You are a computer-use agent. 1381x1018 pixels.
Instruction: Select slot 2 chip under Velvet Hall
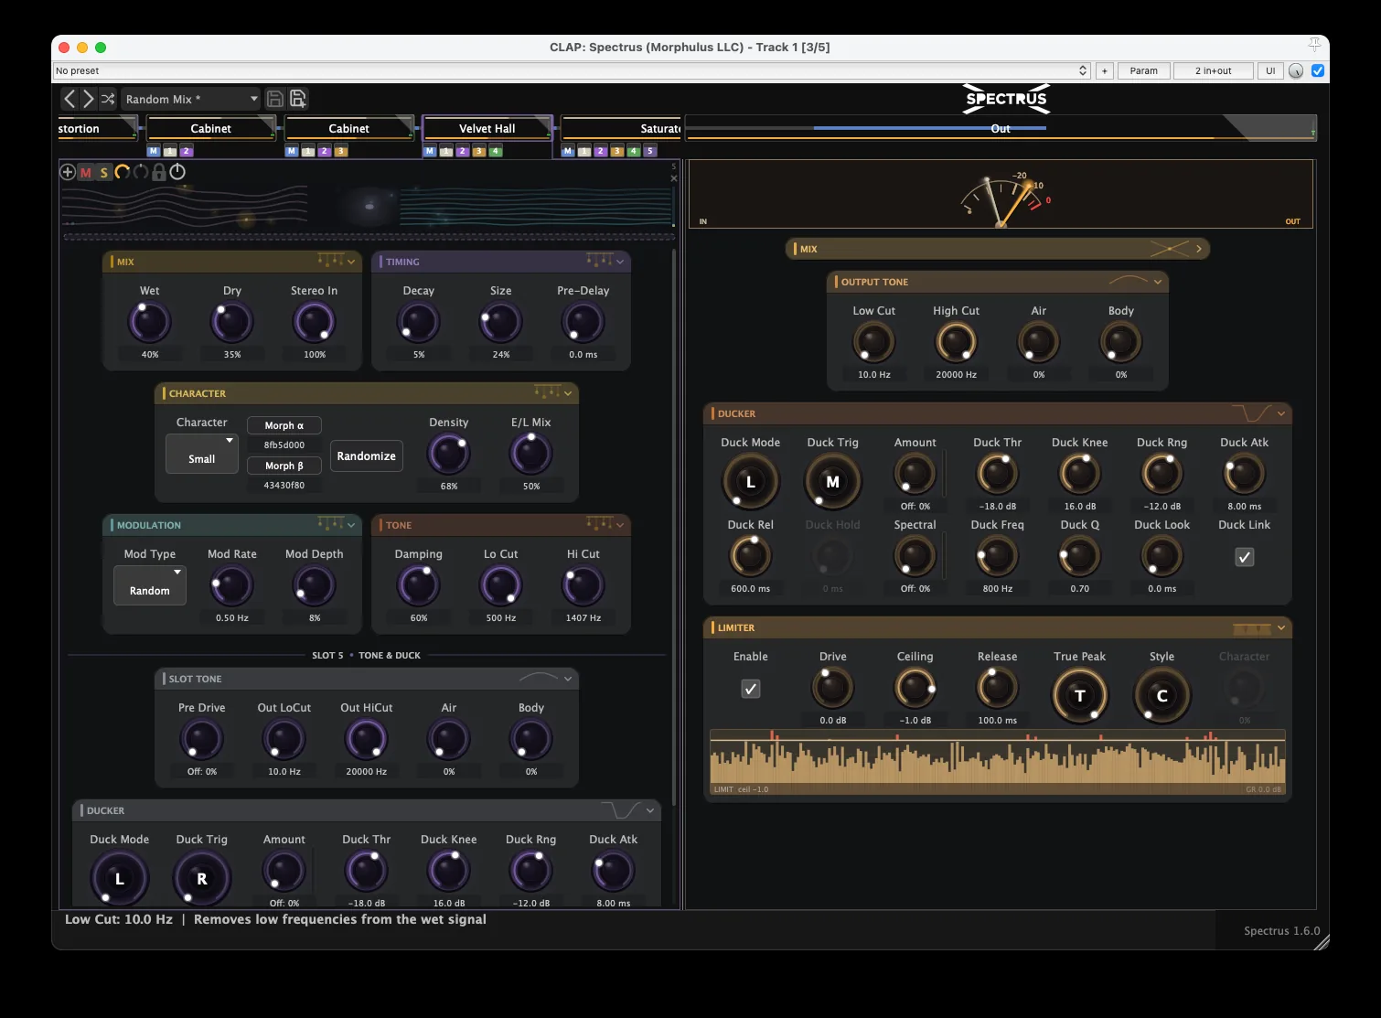click(x=463, y=151)
